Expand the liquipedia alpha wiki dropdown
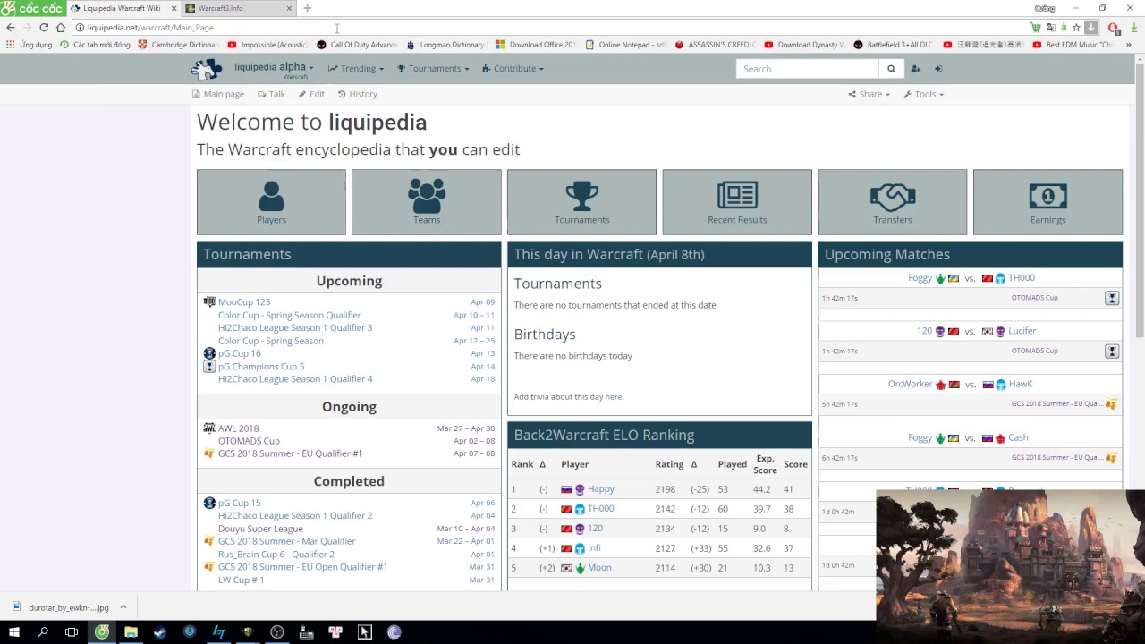This screenshot has width=1145, height=644. point(274,68)
